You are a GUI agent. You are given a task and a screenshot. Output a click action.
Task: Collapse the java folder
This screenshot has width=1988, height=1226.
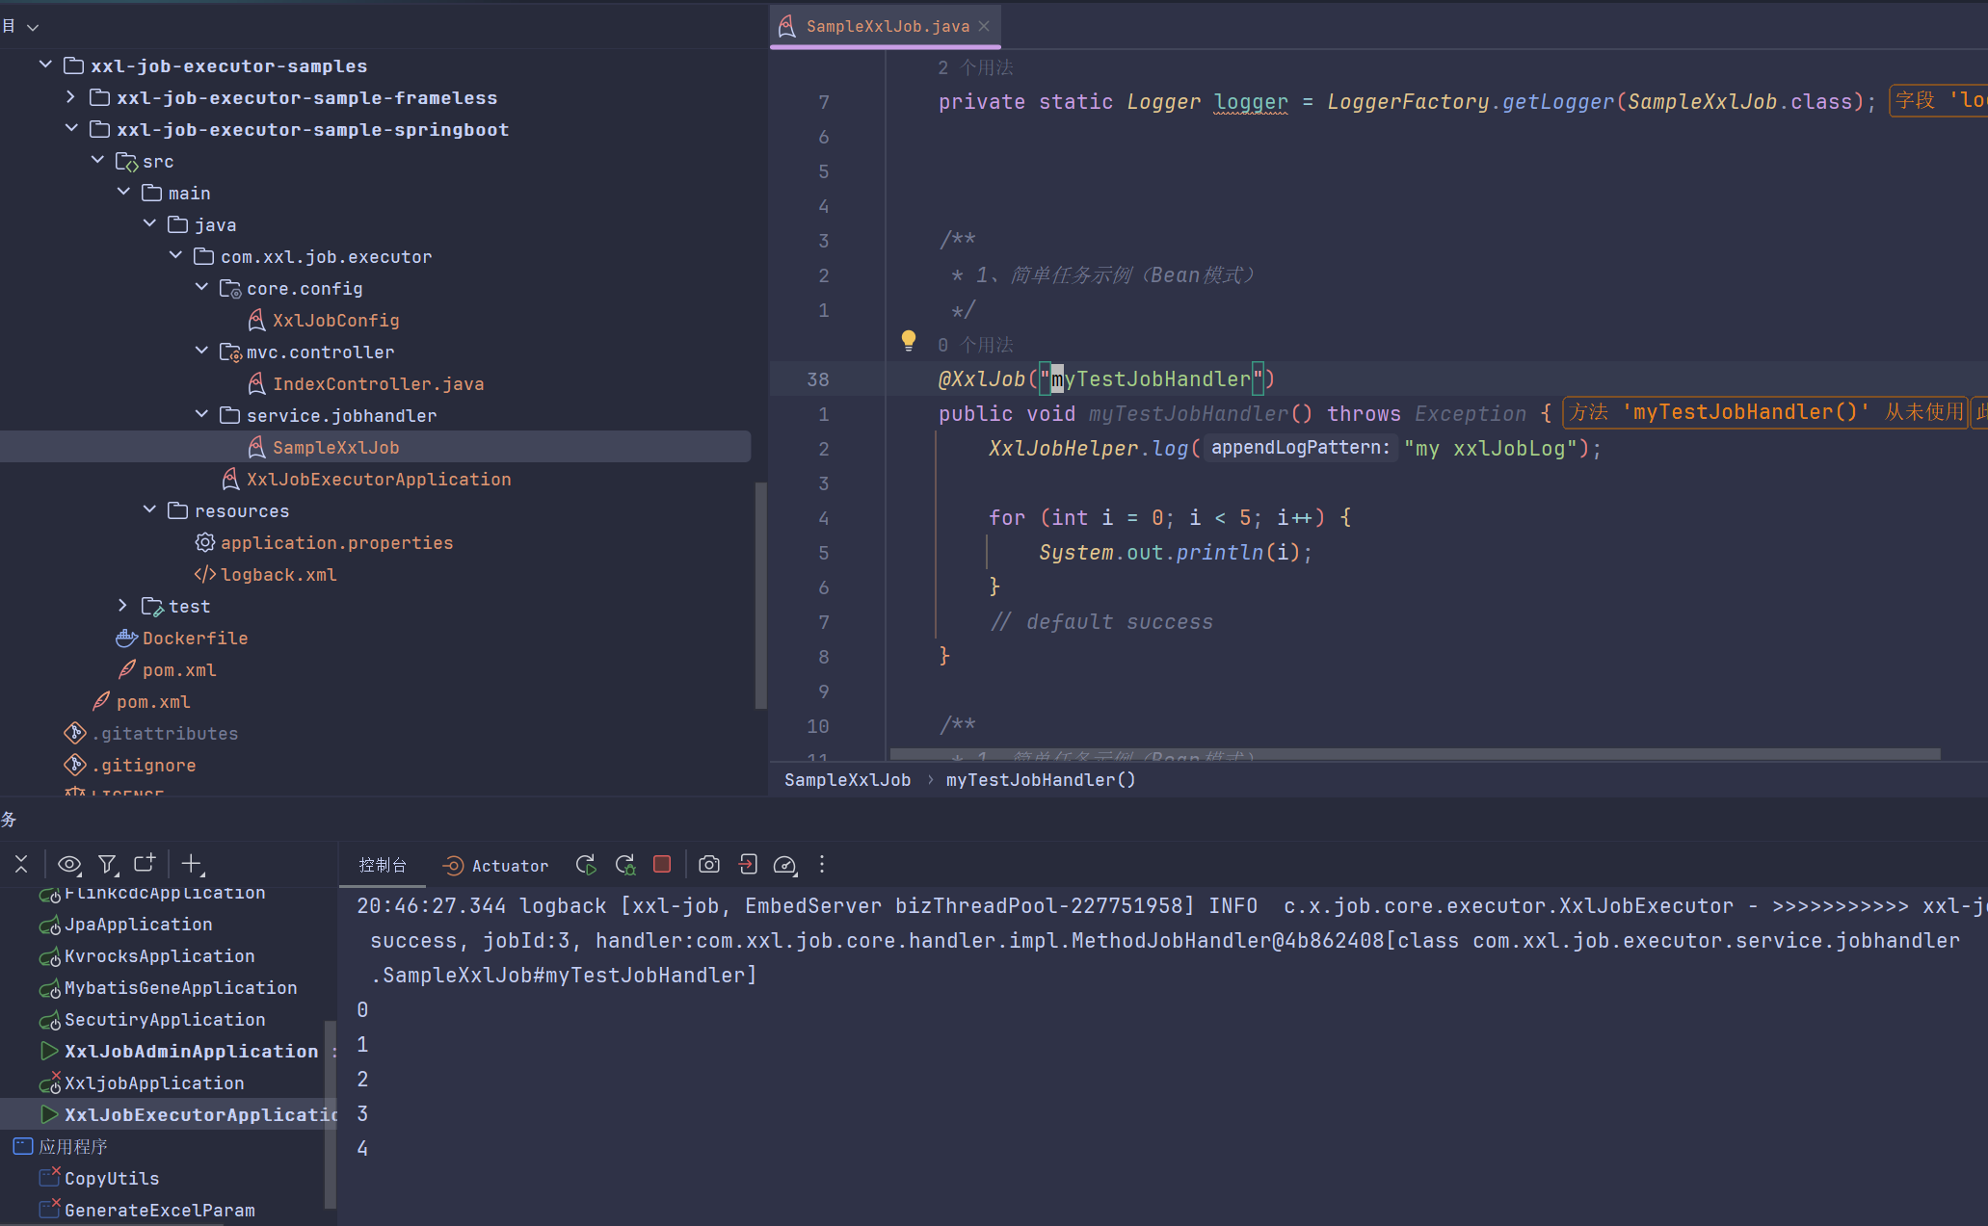[x=149, y=223]
